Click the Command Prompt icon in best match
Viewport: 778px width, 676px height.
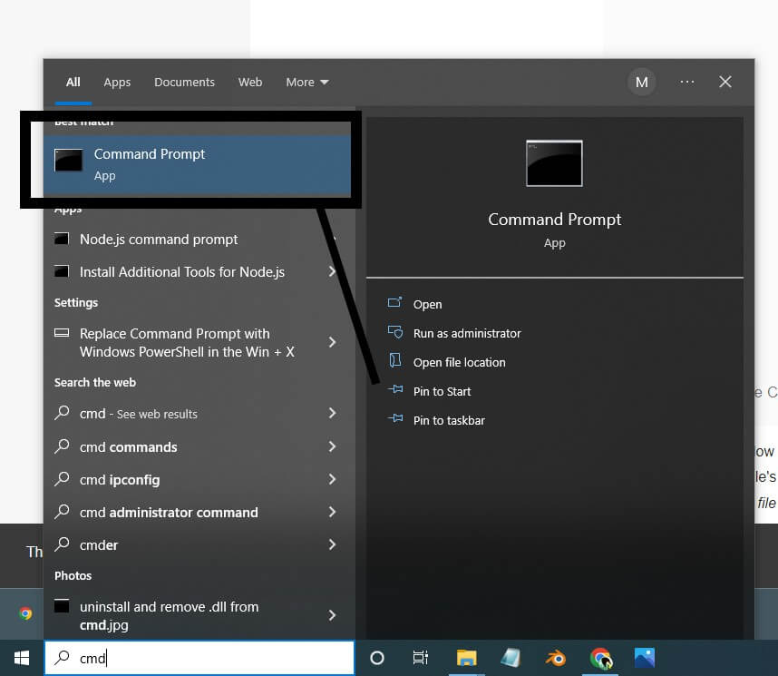click(x=69, y=160)
